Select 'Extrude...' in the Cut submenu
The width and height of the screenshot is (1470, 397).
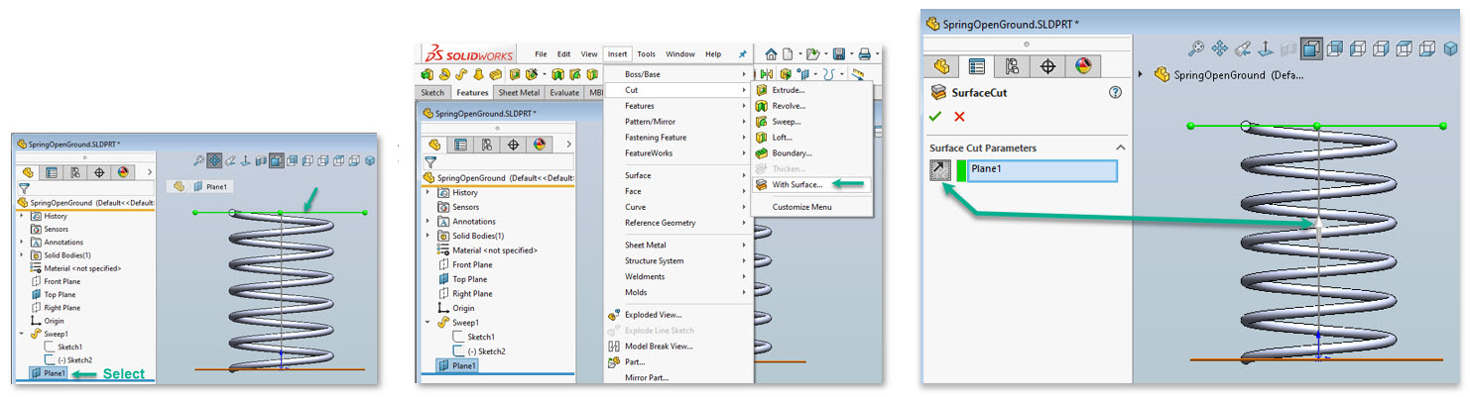(x=789, y=90)
